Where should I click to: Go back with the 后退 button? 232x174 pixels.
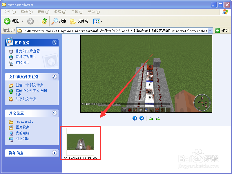(x=11, y=21)
